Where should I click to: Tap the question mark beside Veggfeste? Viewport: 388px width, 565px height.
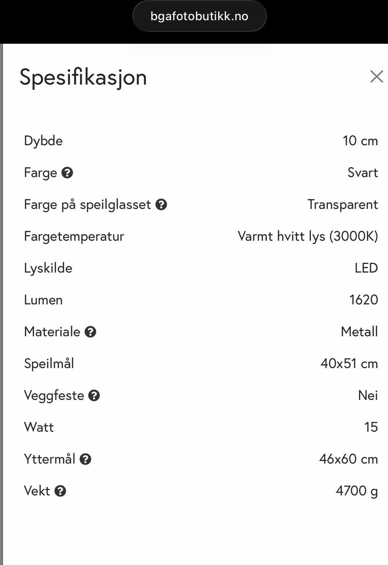coord(94,395)
